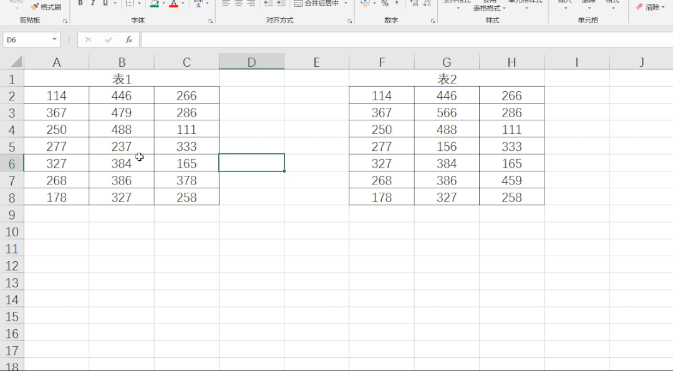Click the Clear (清除) eraser button
The height and width of the screenshot is (371, 673).
pyautogui.click(x=650, y=7)
